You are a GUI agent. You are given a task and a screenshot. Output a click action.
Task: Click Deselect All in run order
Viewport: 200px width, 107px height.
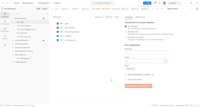[99, 17]
